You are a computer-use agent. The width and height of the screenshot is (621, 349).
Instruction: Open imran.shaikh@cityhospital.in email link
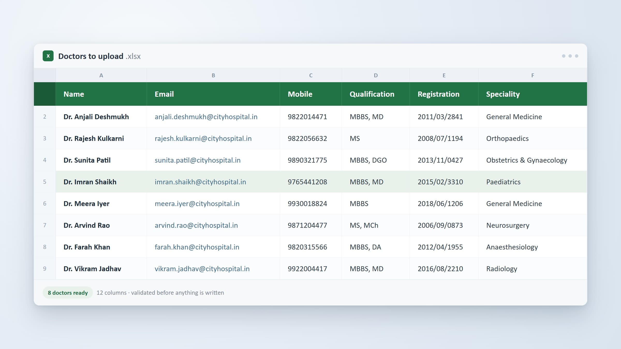point(200,182)
